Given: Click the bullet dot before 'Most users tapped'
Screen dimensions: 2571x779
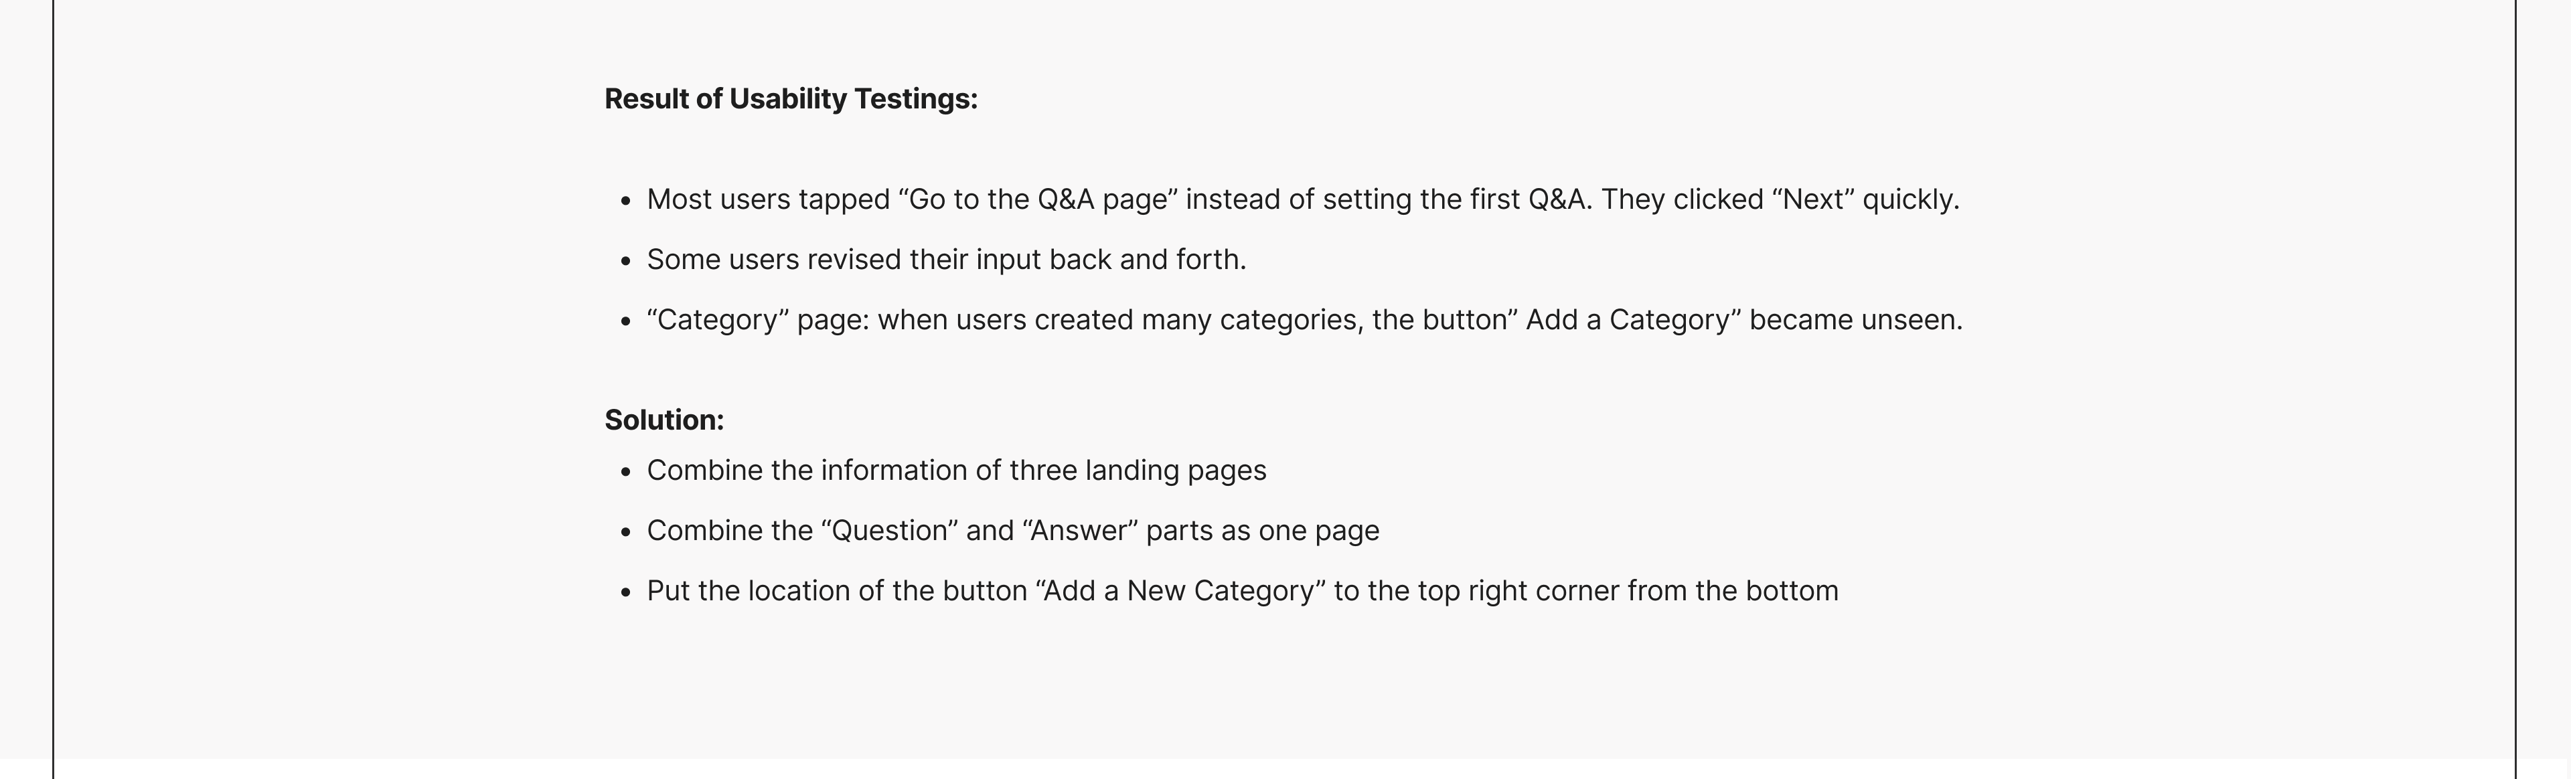Looking at the screenshot, I should tap(626, 201).
